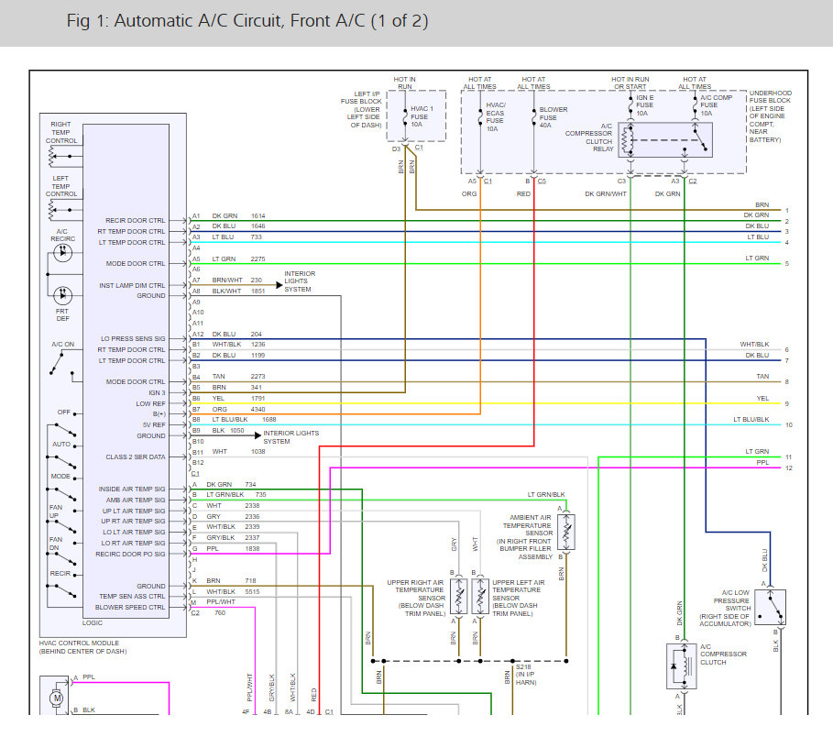Click the FRT DEF indicator LED symbol
Image resolution: width=833 pixels, height=737 pixels.
(62, 294)
